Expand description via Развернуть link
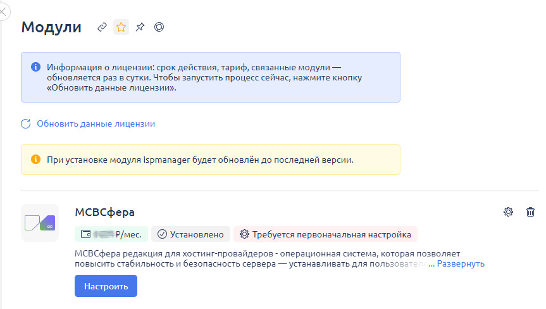This screenshot has width=546, height=309. [x=461, y=263]
